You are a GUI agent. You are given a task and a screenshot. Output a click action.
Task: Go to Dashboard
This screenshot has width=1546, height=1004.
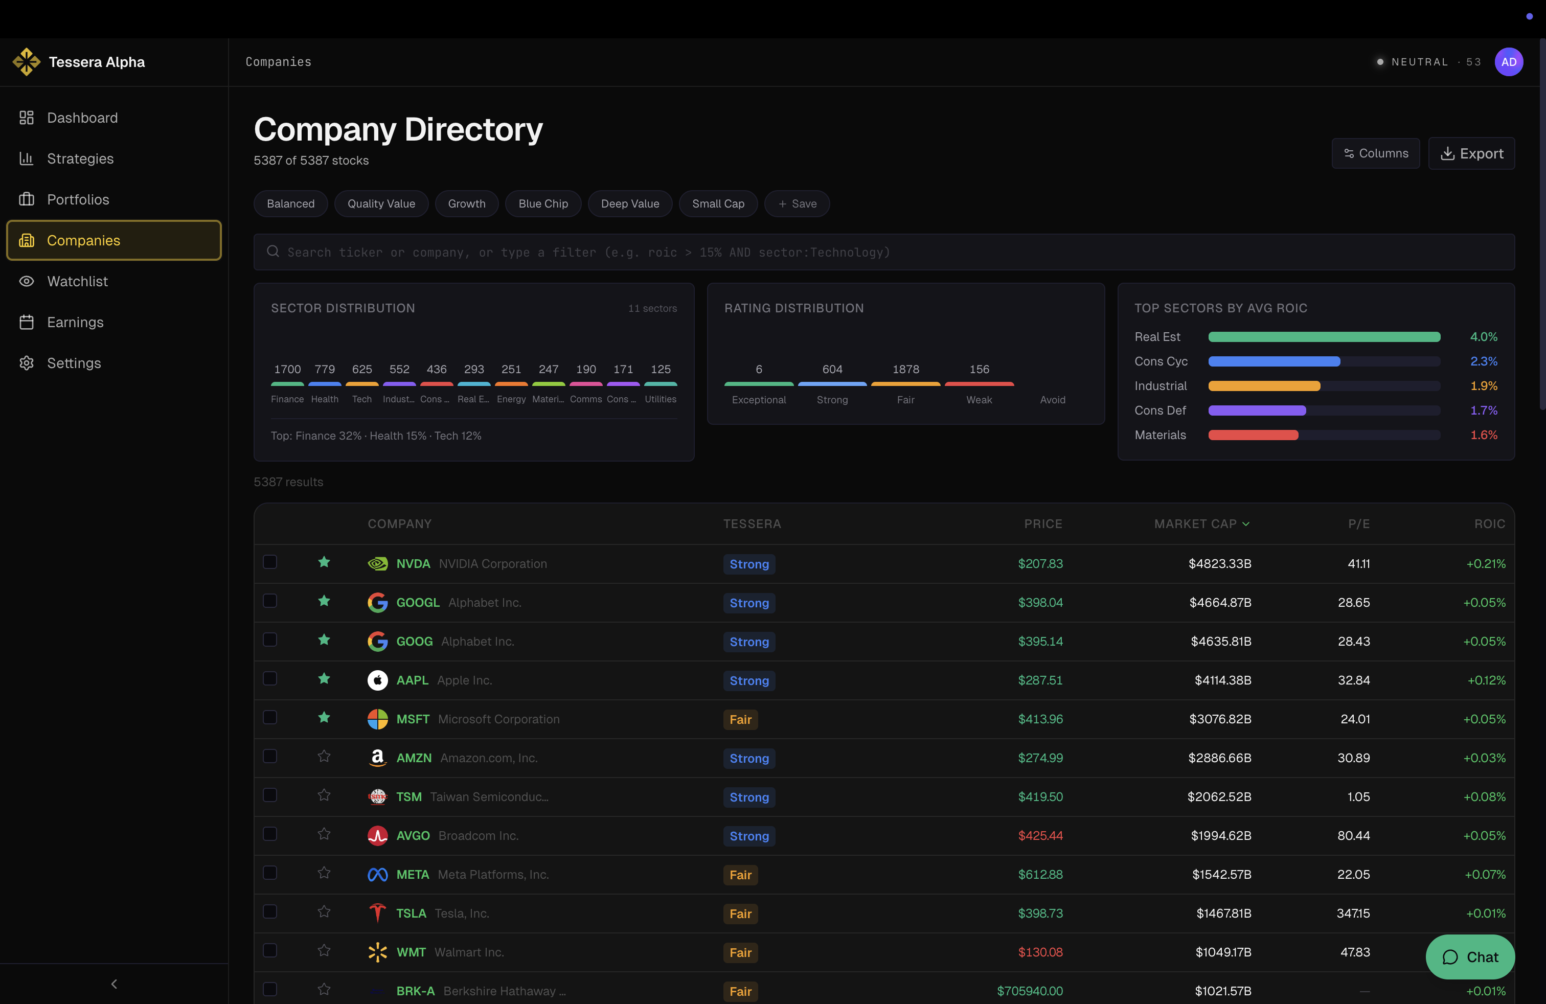[x=115, y=118]
